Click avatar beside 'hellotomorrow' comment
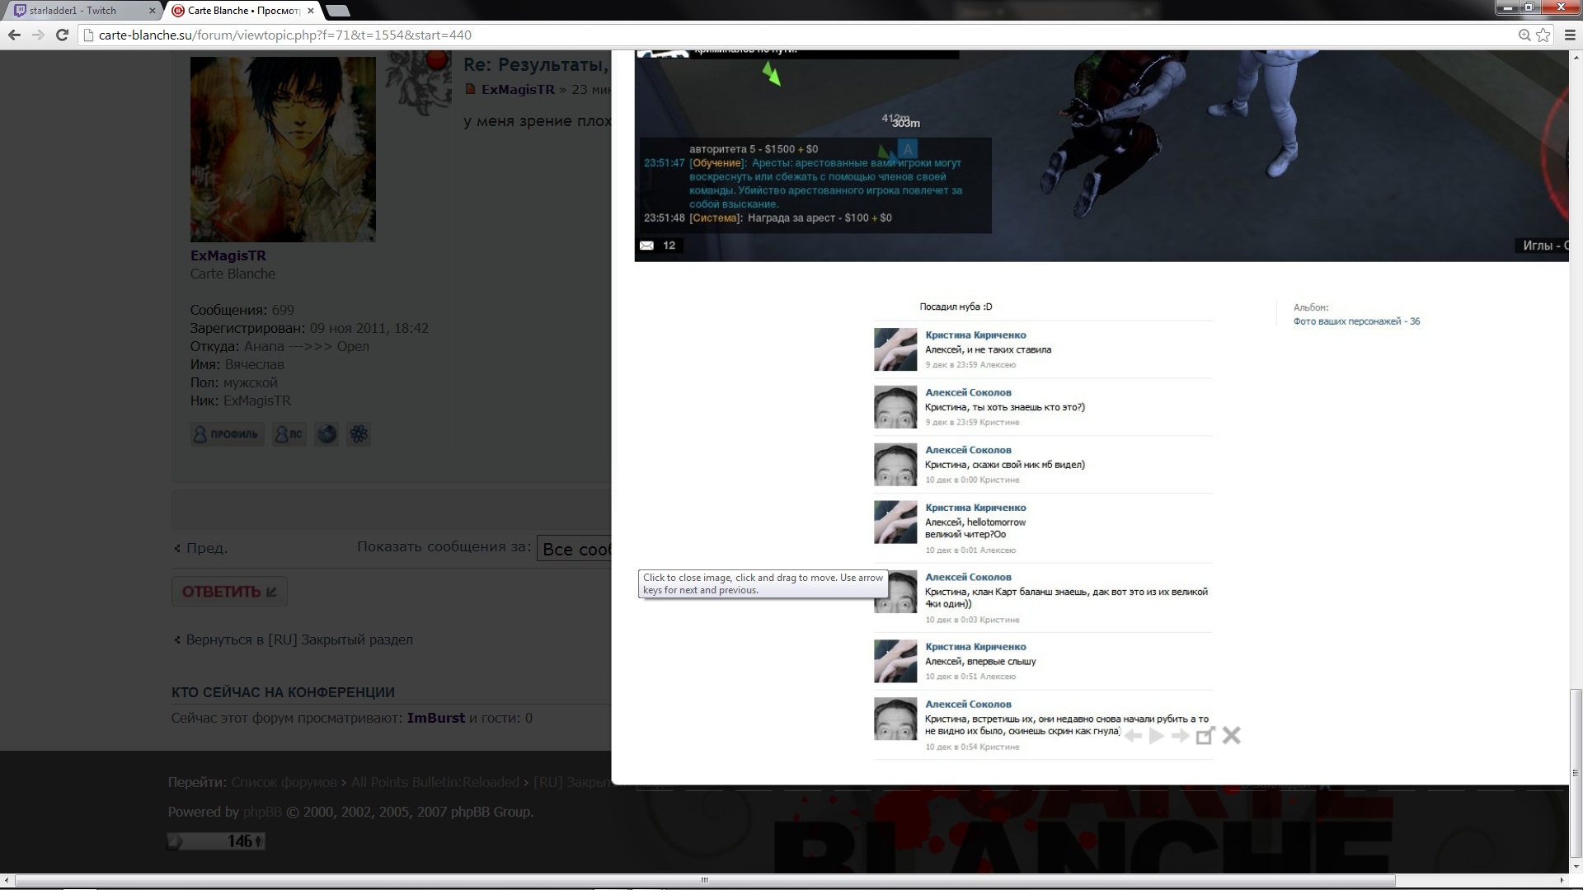This screenshot has width=1583, height=890. (895, 522)
